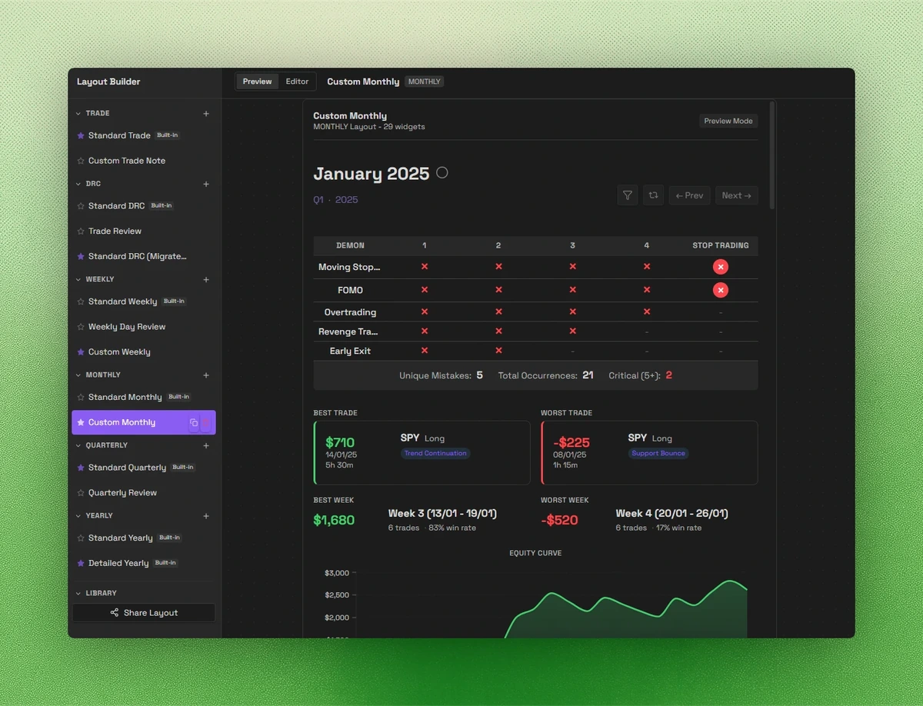The image size is (923, 706).
Task: Click Overtrading red X in column 4
Action: coord(647,312)
